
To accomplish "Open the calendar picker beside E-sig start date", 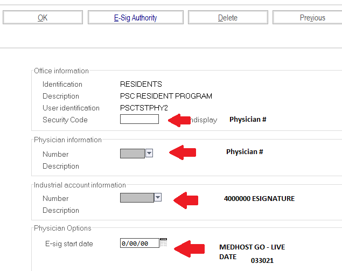I will [x=164, y=243].
